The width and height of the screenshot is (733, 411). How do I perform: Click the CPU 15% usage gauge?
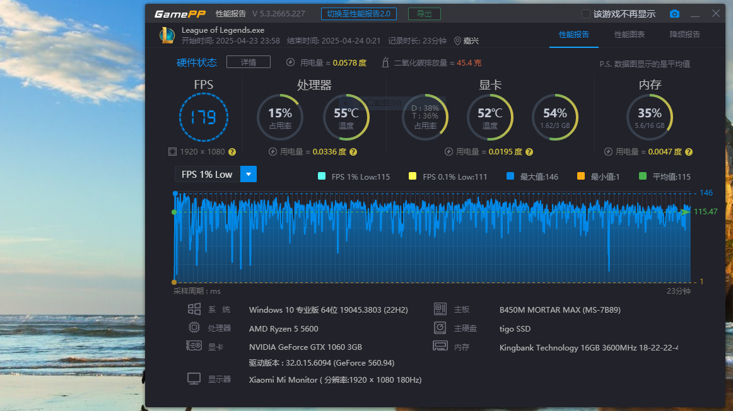(x=280, y=117)
